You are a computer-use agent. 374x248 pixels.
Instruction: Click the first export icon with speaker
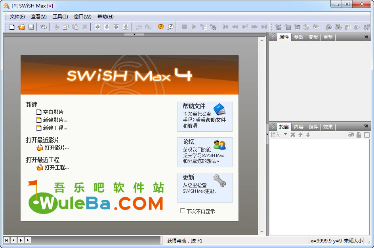(x=329, y=27)
